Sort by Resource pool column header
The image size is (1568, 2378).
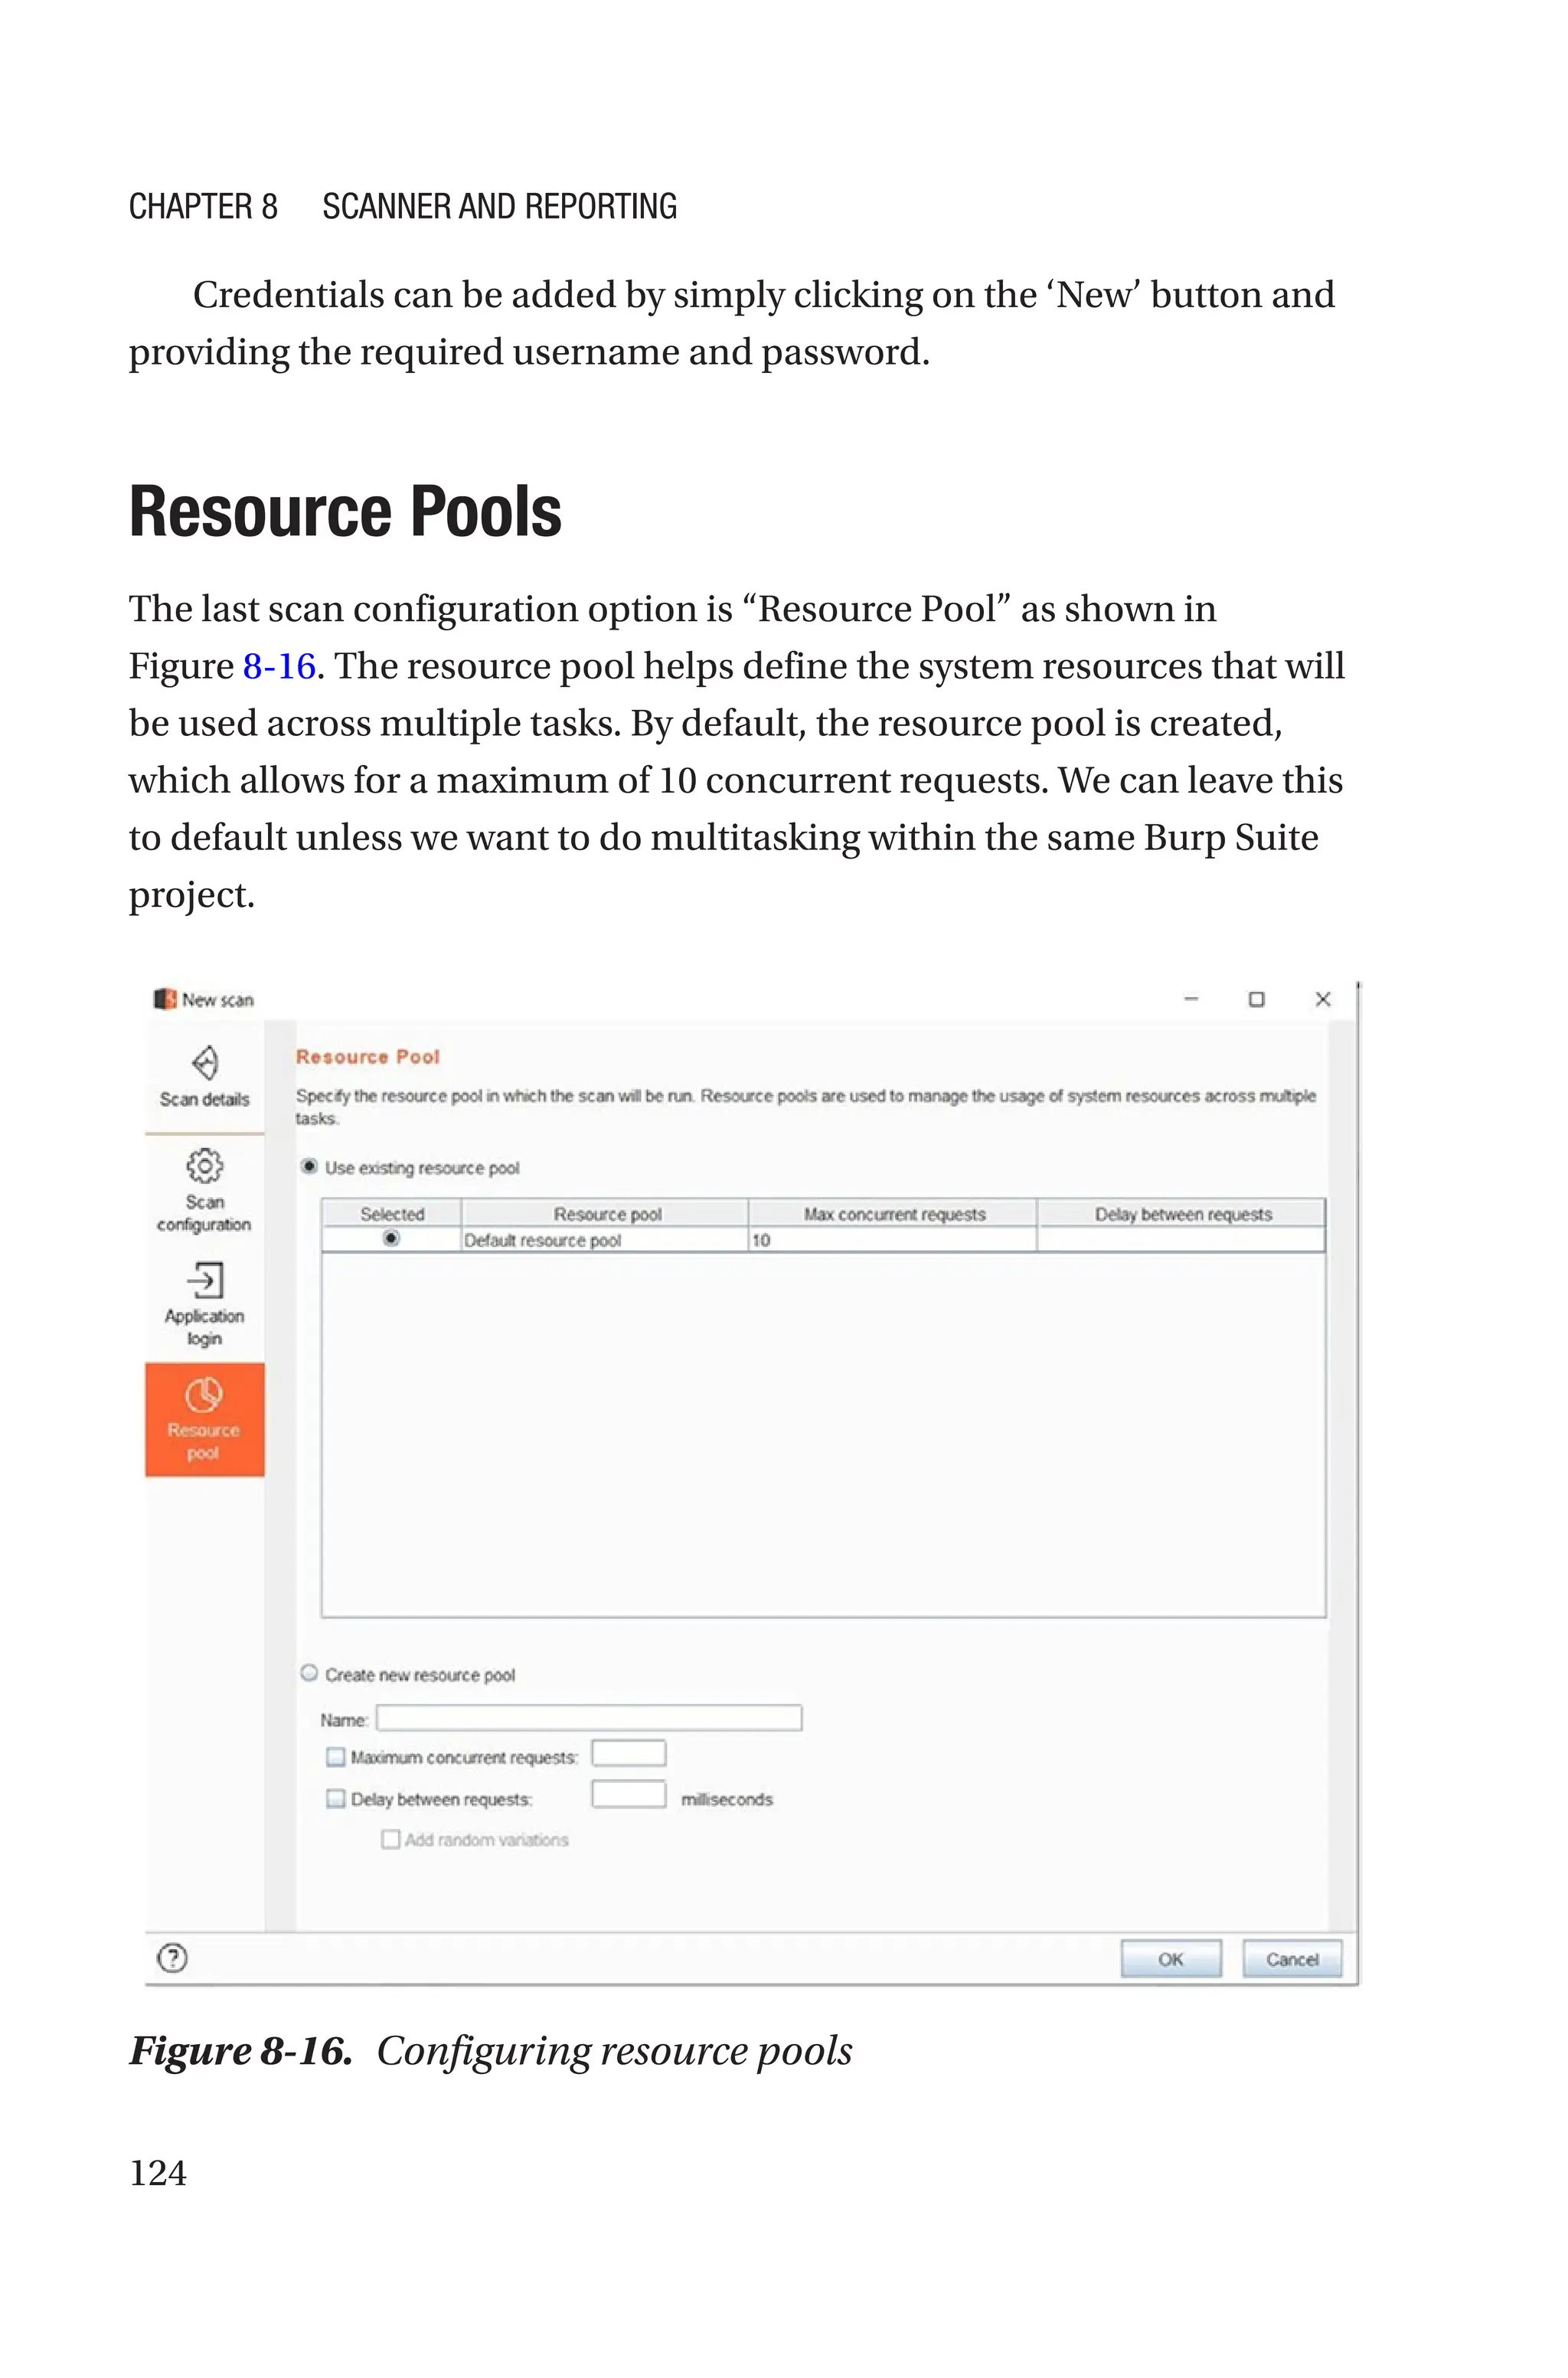[x=606, y=1214]
